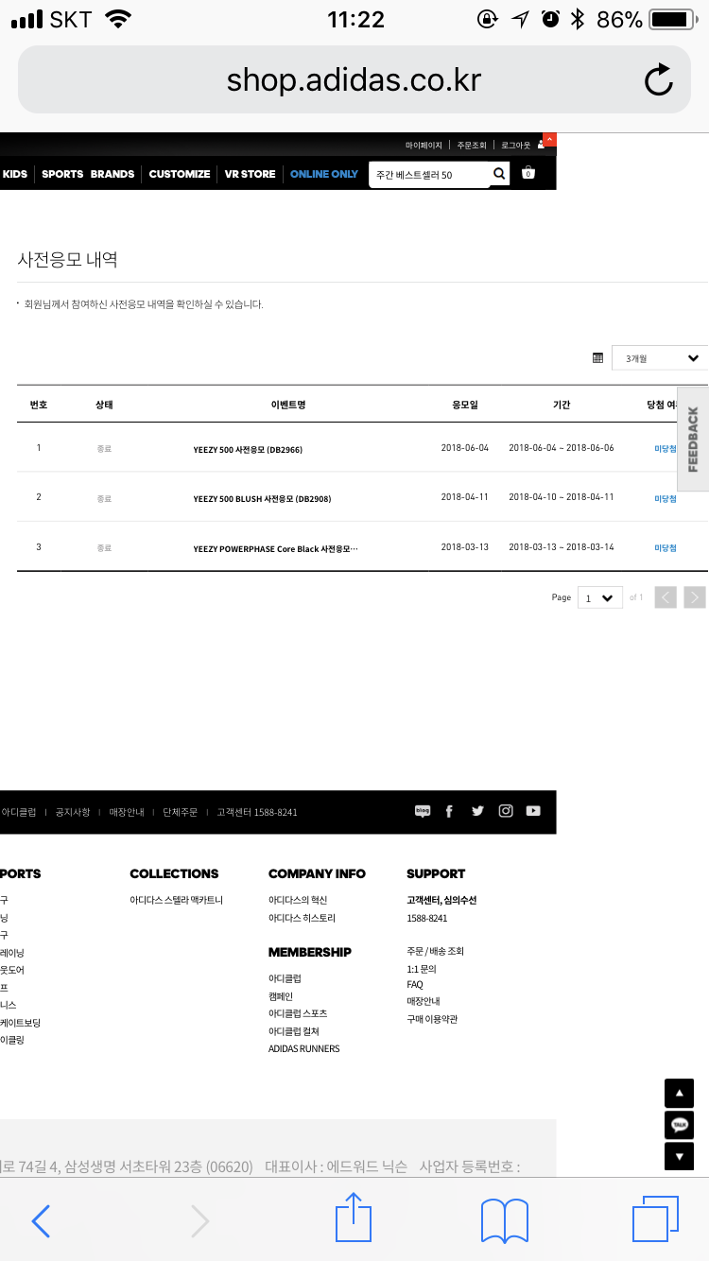Open 매장안내 in footer black bar

pyautogui.click(x=127, y=812)
